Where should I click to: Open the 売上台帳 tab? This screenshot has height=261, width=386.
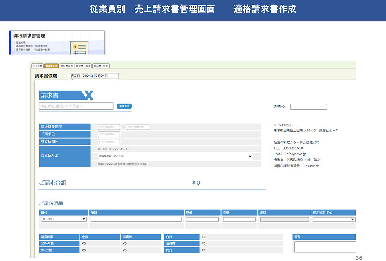37,66
